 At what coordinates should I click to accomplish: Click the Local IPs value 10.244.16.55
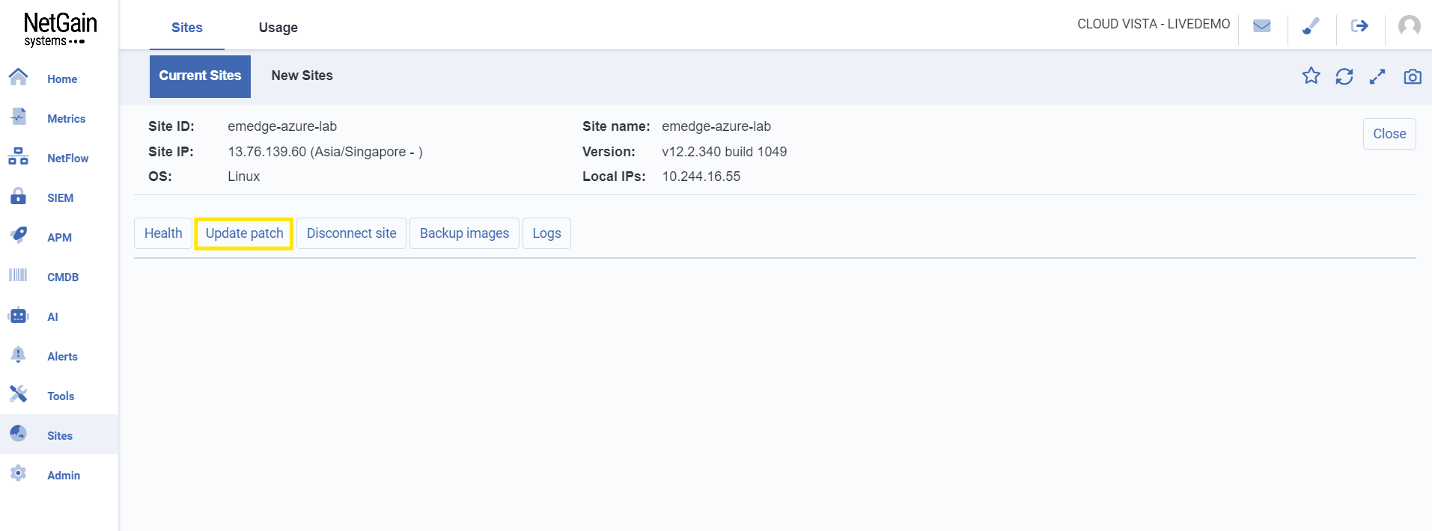[x=701, y=177]
